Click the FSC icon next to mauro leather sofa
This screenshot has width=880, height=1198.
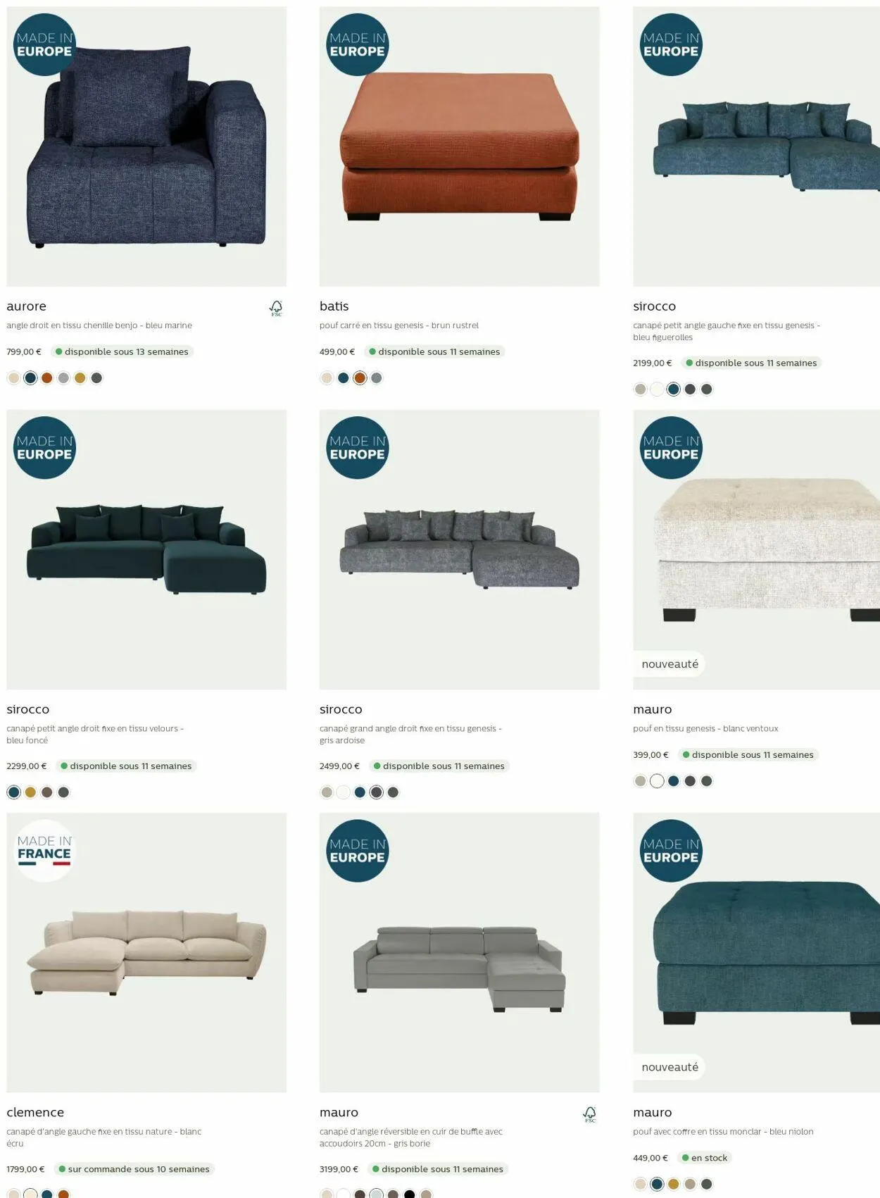pyautogui.click(x=590, y=1114)
